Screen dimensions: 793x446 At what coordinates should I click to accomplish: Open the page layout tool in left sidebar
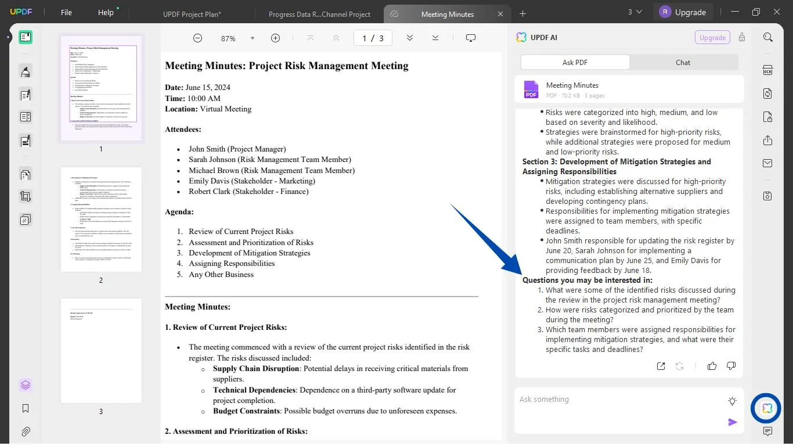pyautogui.click(x=26, y=117)
